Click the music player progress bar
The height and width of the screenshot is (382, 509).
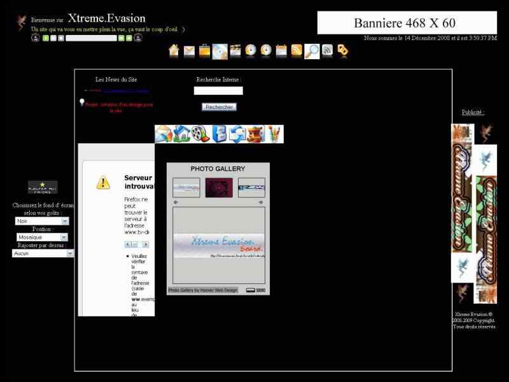91,38
